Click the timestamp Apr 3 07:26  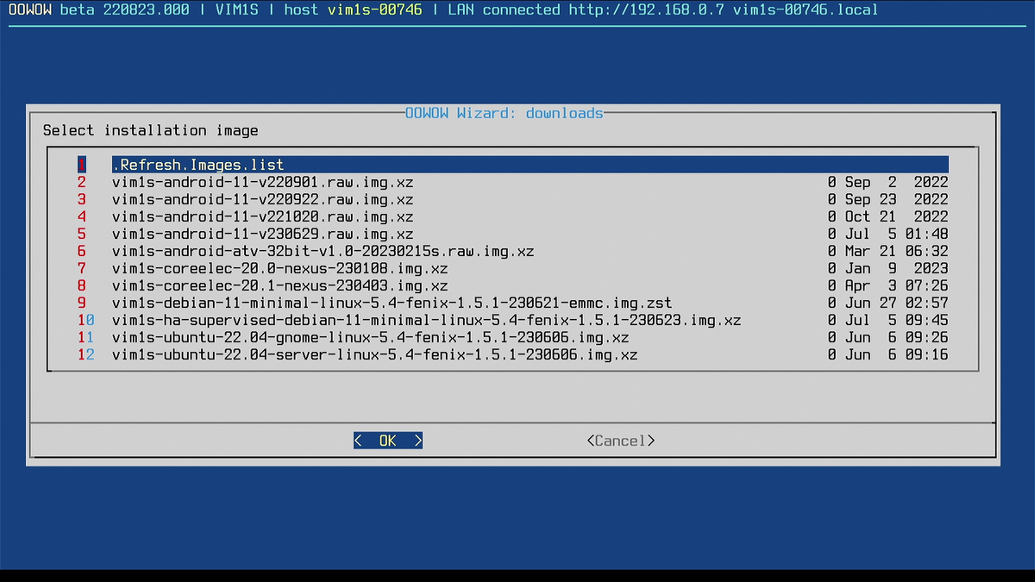[897, 285]
